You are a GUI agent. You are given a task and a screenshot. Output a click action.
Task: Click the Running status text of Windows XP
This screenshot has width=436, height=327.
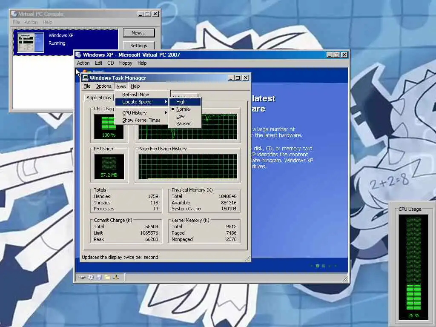pyautogui.click(x=57, y=43)
